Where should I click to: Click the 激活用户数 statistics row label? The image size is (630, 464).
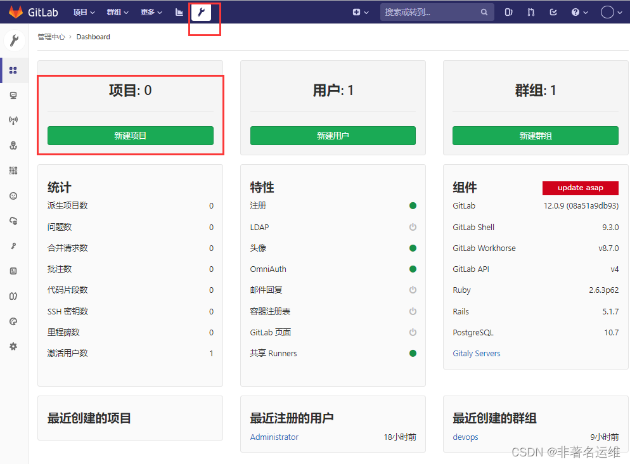coord(67,353)
